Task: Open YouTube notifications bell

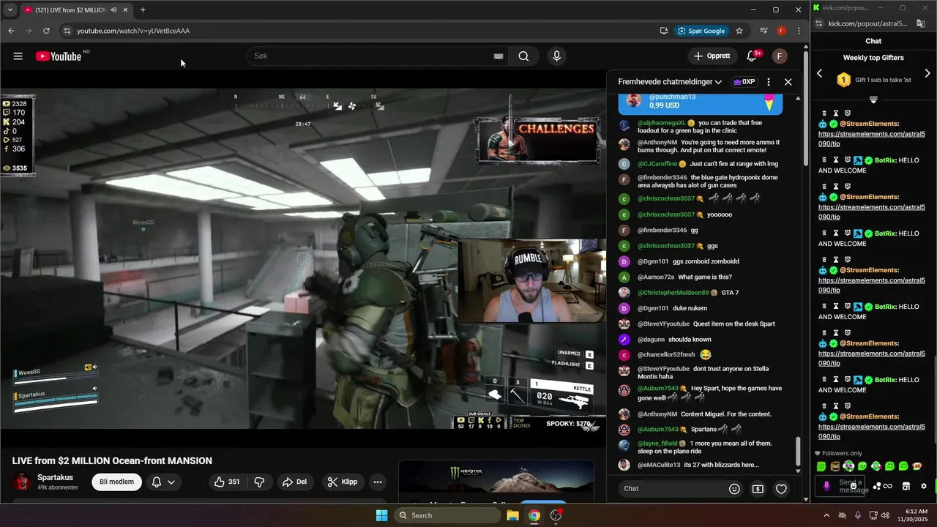Action: point(752,56)
